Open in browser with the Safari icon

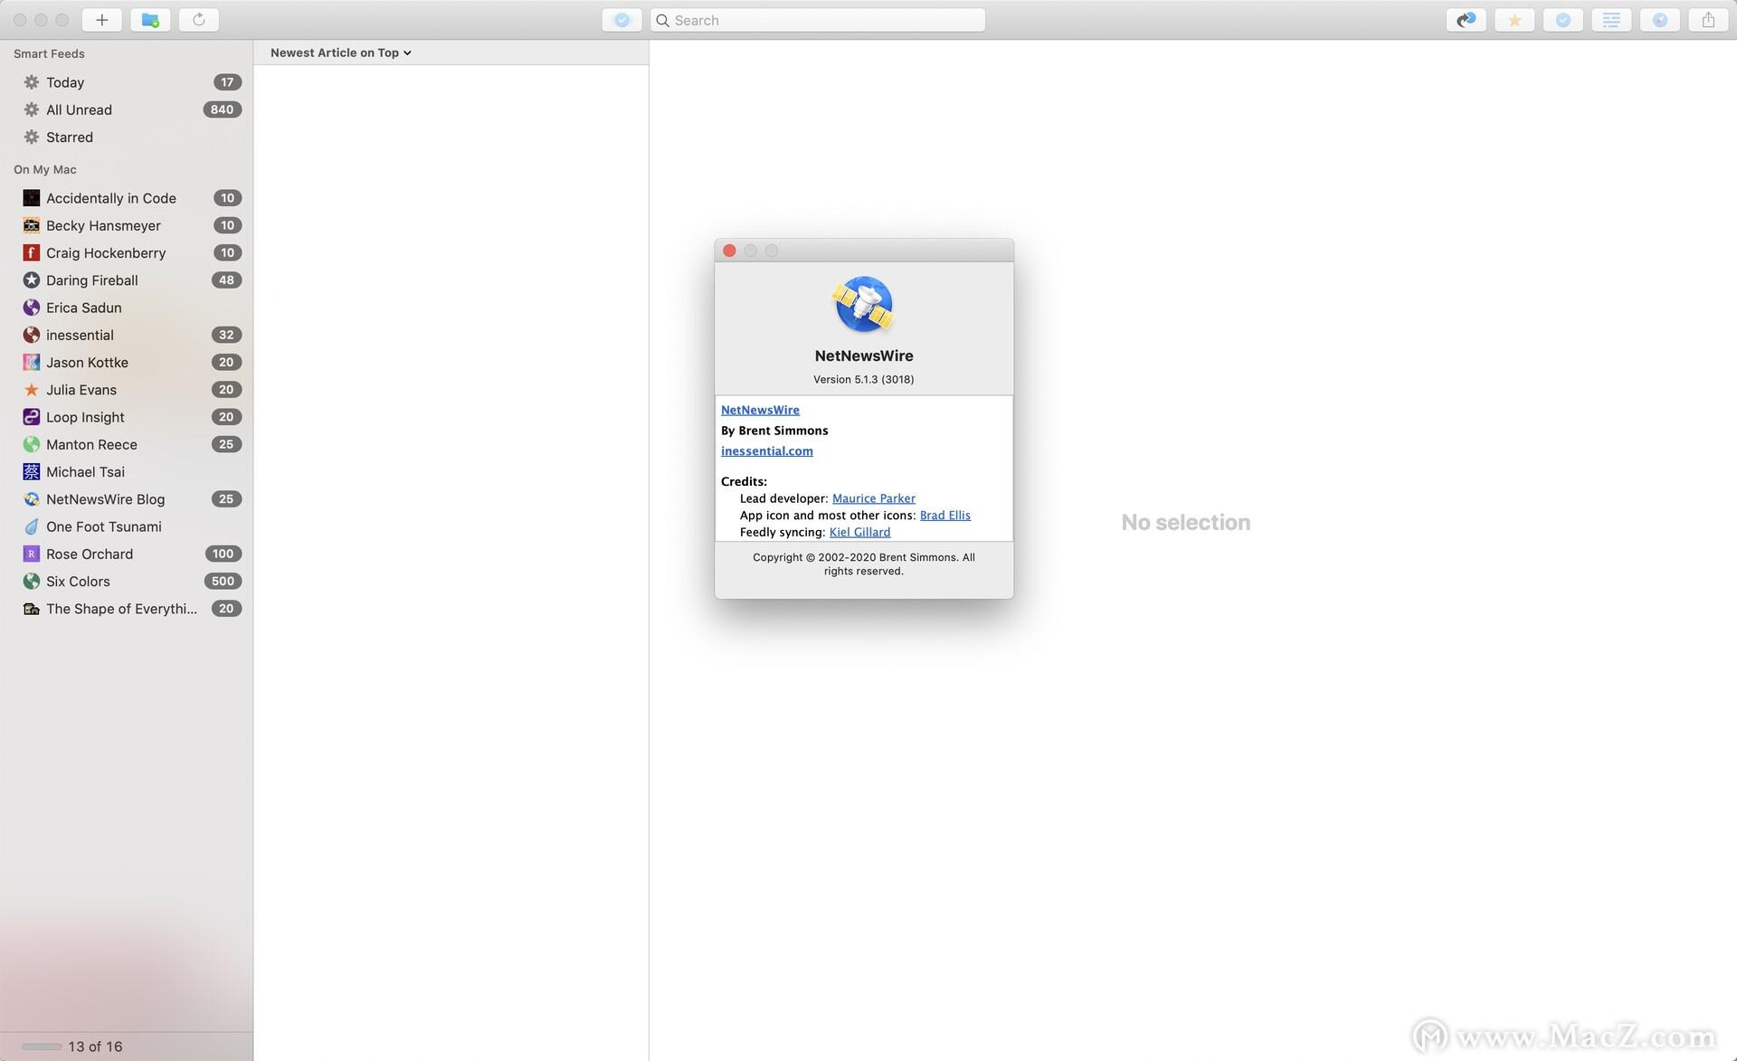1660,20
